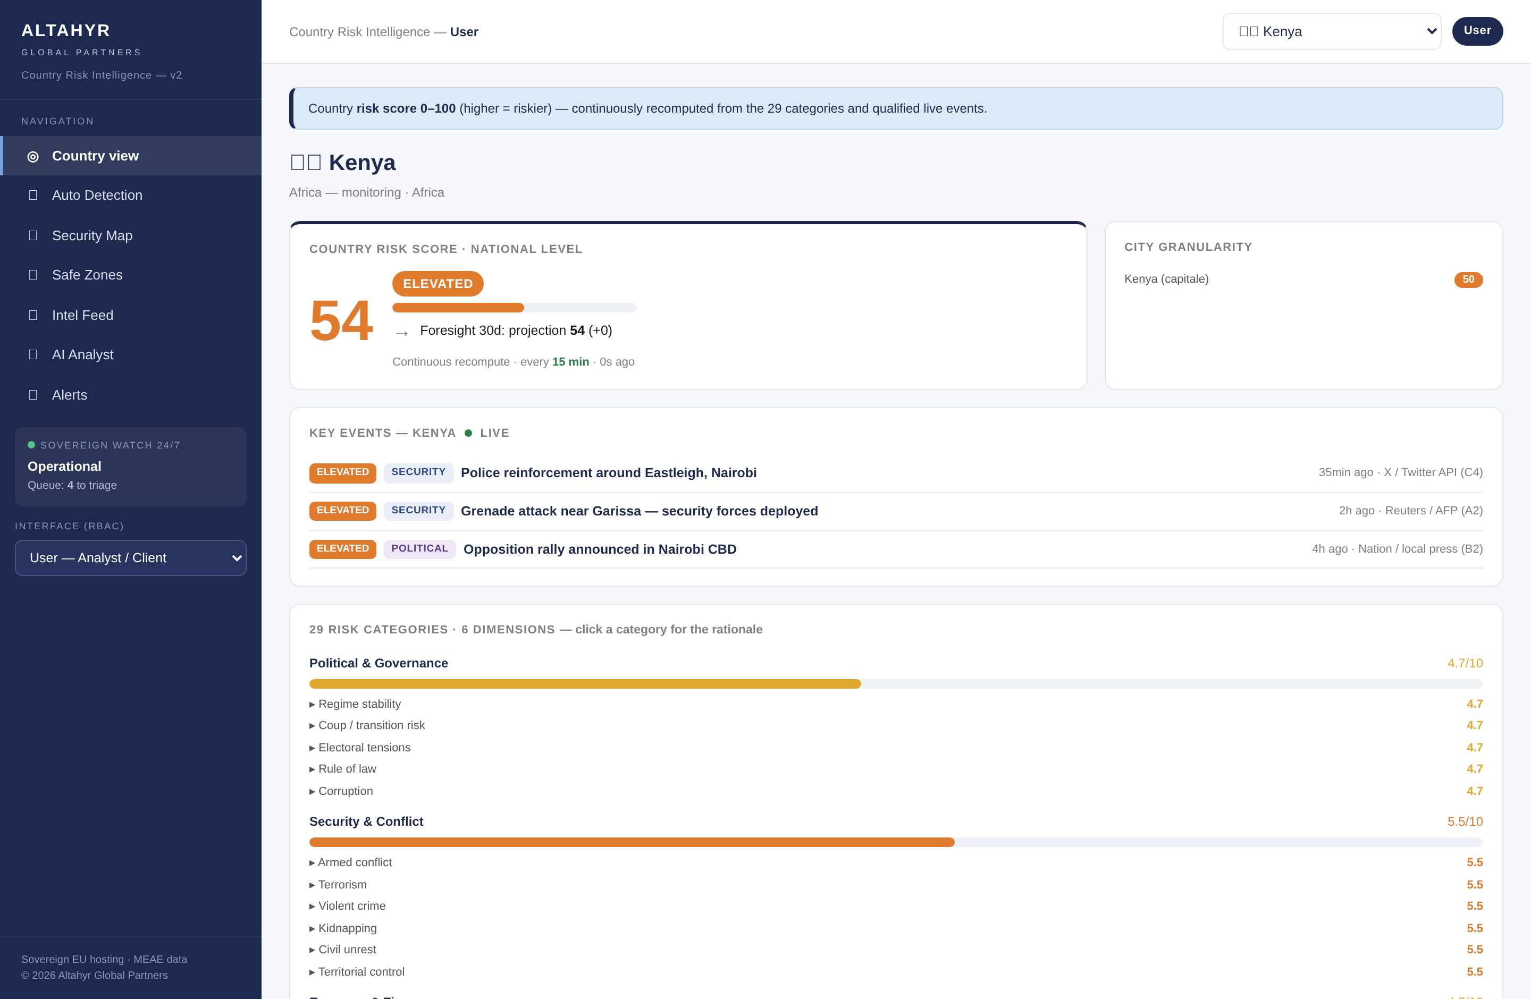
Task: Click the Intel Feed sidebar icon
Action: point(33,315)
